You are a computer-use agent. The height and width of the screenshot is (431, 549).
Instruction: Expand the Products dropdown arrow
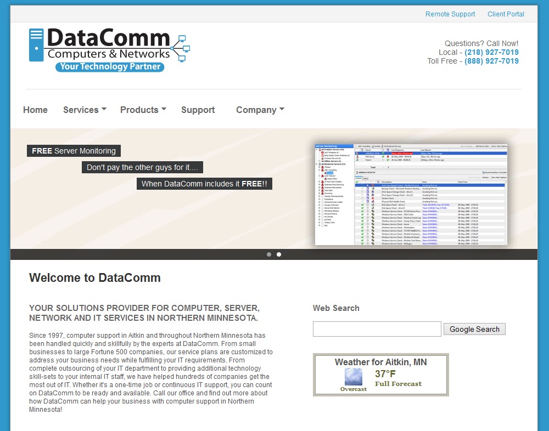click(164, 109)
